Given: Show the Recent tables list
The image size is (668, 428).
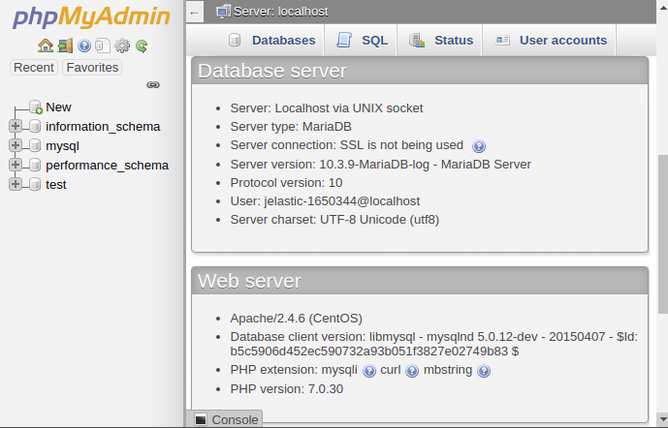Looking at the screenshot, I should pos(34,67).
